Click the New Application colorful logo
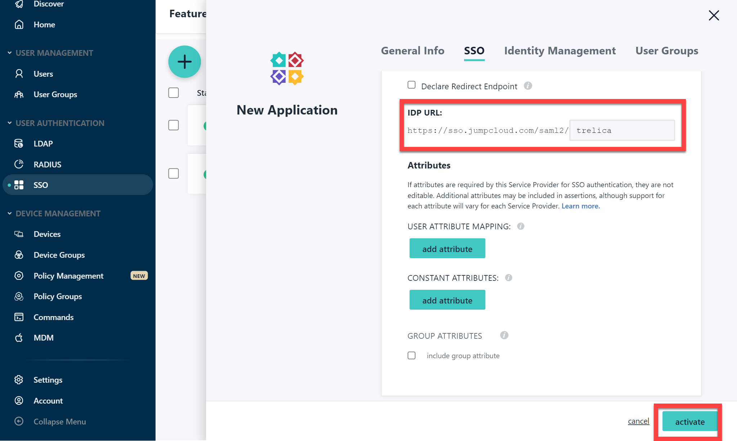737x441 pixels. tap(287, 68)
